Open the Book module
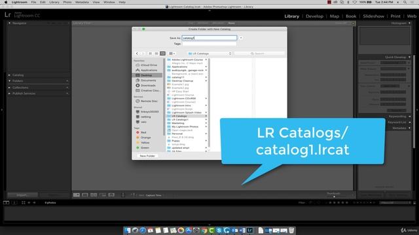This screenshot has width=419, height=235. (x=351, y=16)
